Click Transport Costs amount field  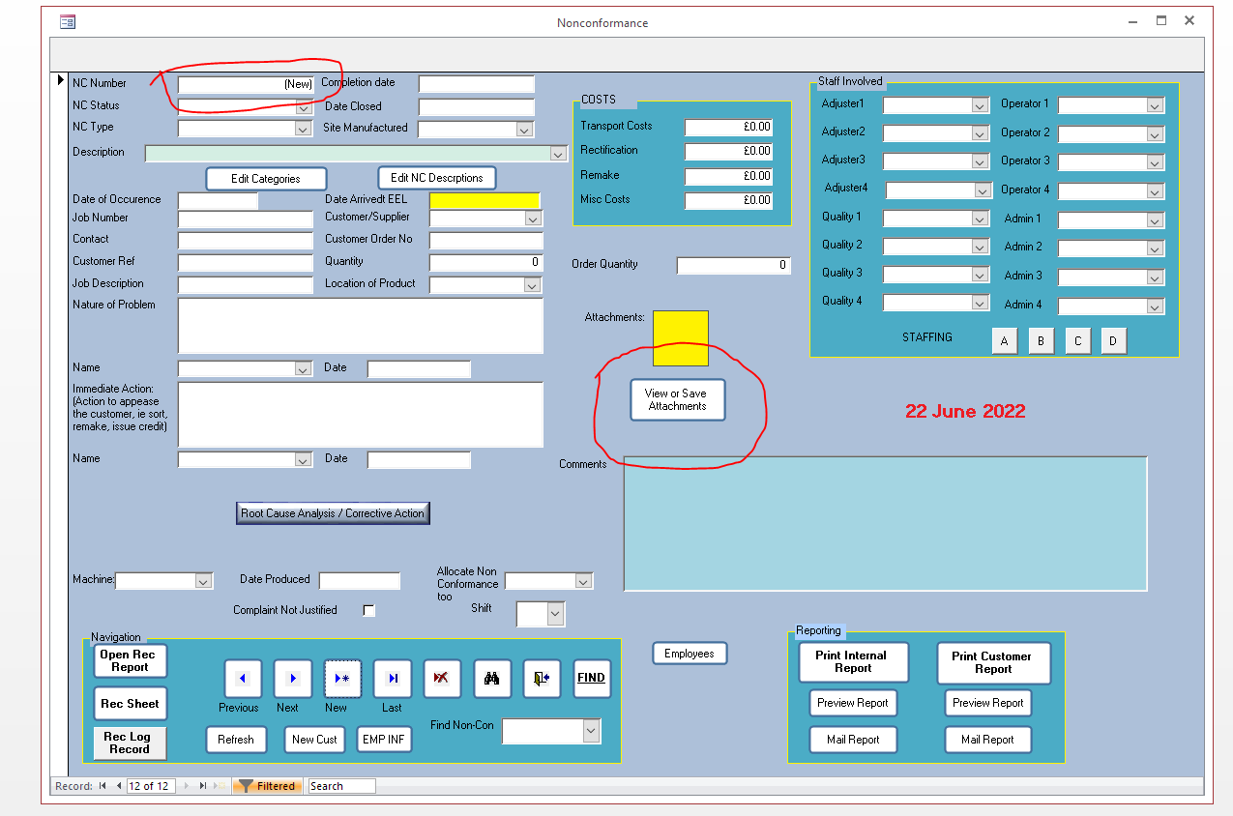coord(728,127)
